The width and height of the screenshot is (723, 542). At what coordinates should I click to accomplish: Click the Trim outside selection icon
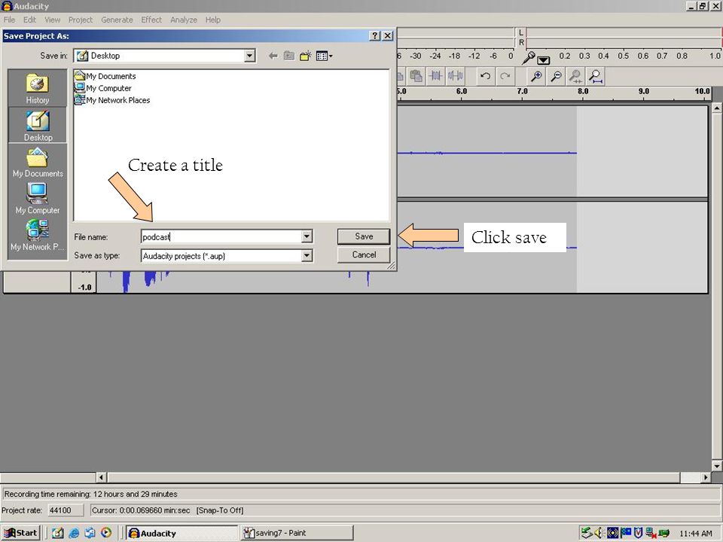[x=436, y=76]
